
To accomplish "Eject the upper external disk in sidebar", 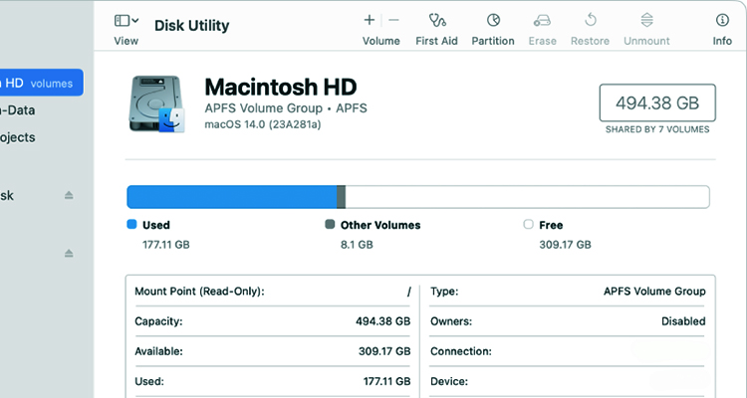I will [x=69, y=196].
